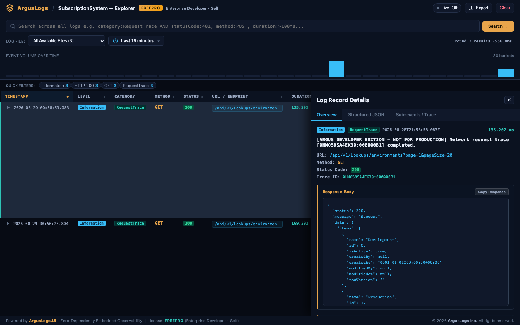Viewport: 520px width, 325px height.
Task: Click the RequestTrace badge in second row
Action: pyautogui.click(x=130, y=224)
